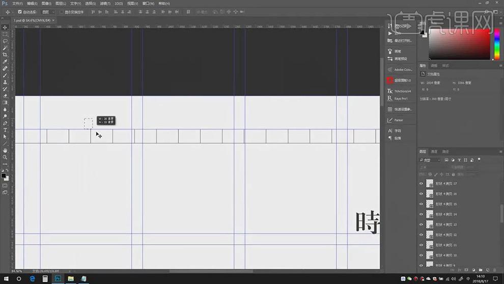Open the 图像 menu

(x=46, y=4)
